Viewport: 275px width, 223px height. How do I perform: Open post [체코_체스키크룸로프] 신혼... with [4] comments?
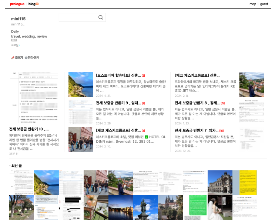[x=118, y=130]
